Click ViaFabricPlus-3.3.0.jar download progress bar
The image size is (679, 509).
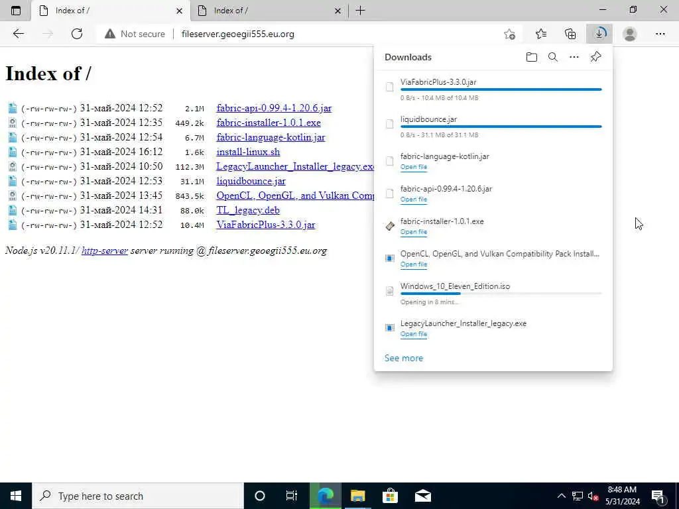click(x=501, y=89)
